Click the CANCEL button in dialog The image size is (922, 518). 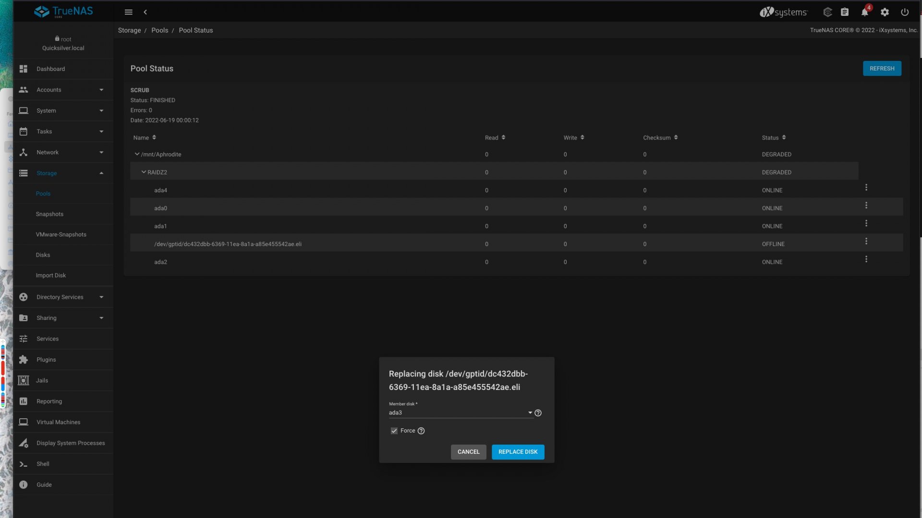coord(469,452)
